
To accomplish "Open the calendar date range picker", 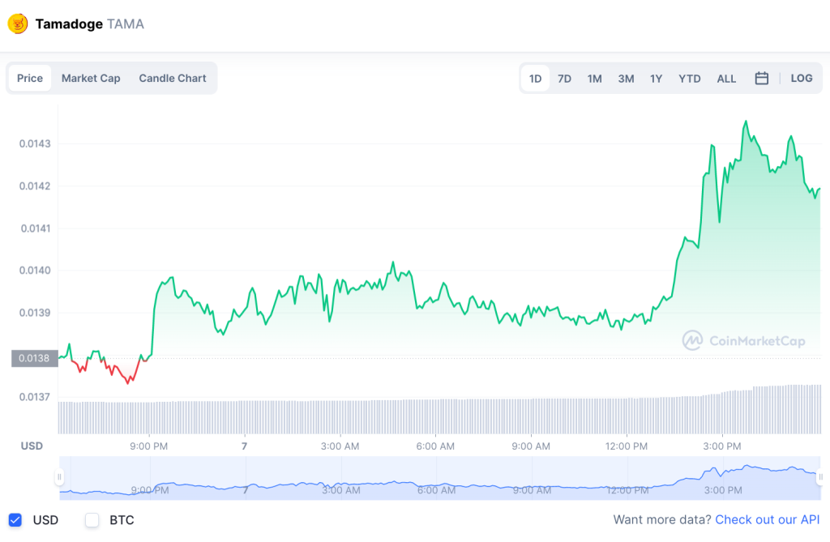I will [x=761, y=79].
